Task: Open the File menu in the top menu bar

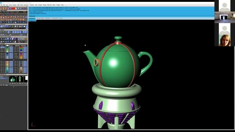Action: 1,5
